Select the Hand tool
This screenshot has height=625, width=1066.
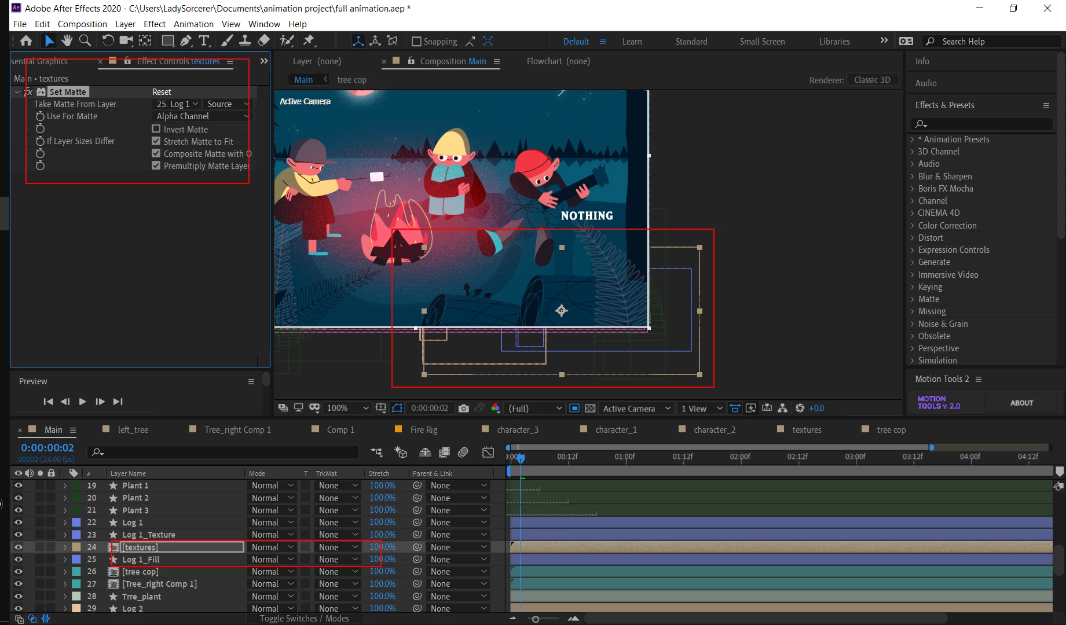(67, 41)
